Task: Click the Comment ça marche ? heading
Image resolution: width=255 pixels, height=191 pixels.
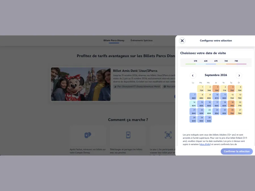Action: pyautogui.click(x=128, y=120)
